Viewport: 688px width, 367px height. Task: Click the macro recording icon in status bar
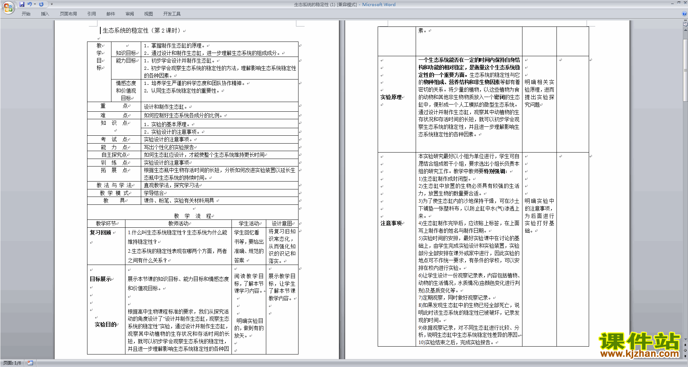30,363
